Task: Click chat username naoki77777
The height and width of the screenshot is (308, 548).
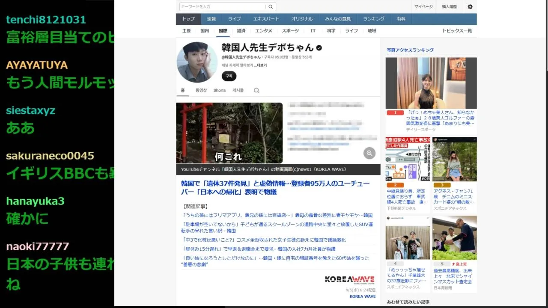Action: [x=37, y=246]
